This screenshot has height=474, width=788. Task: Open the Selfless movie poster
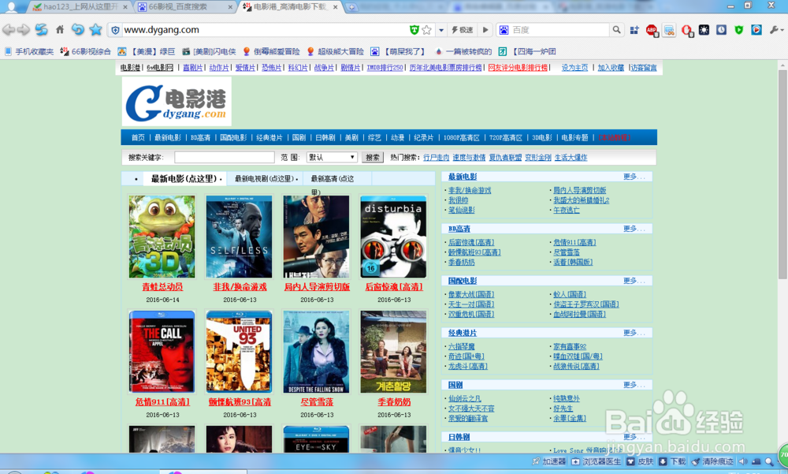(x=240, y=237)
